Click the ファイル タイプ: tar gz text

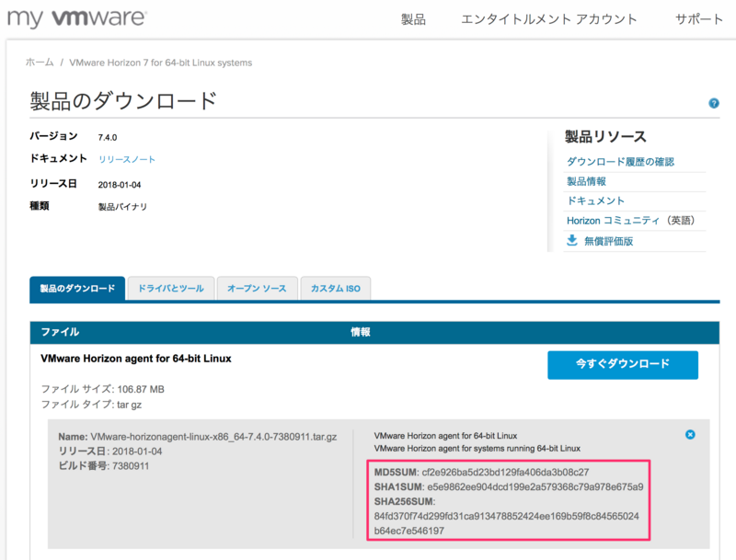[x=91, y=405]
